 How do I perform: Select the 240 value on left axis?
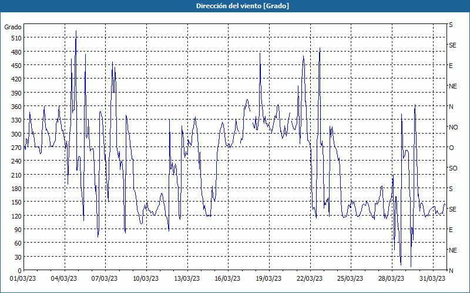tap(16, 161)
